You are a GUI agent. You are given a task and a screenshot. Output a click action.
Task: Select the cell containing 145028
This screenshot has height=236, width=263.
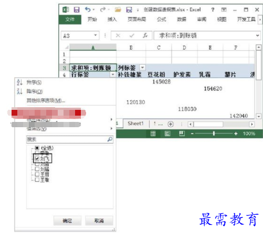click(x=159, y=81)
